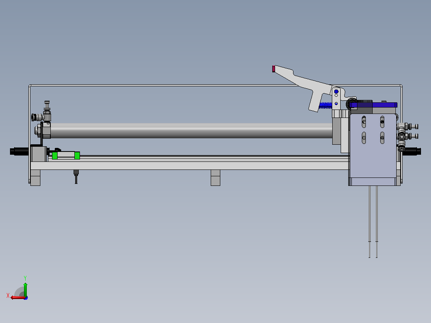Select the left thin rod below the carriage

(370, 221)
